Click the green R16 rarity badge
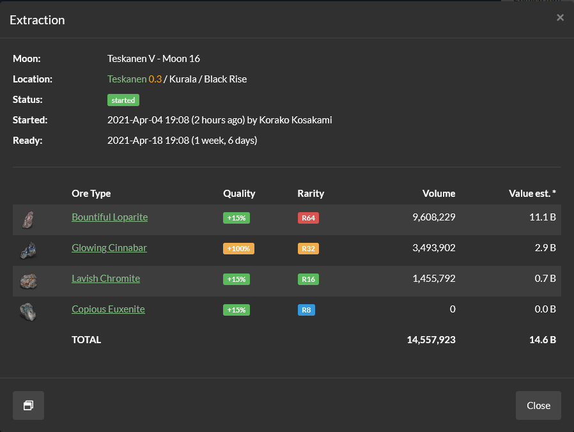Screen dimensions: 574x432 tap(308, 279)
